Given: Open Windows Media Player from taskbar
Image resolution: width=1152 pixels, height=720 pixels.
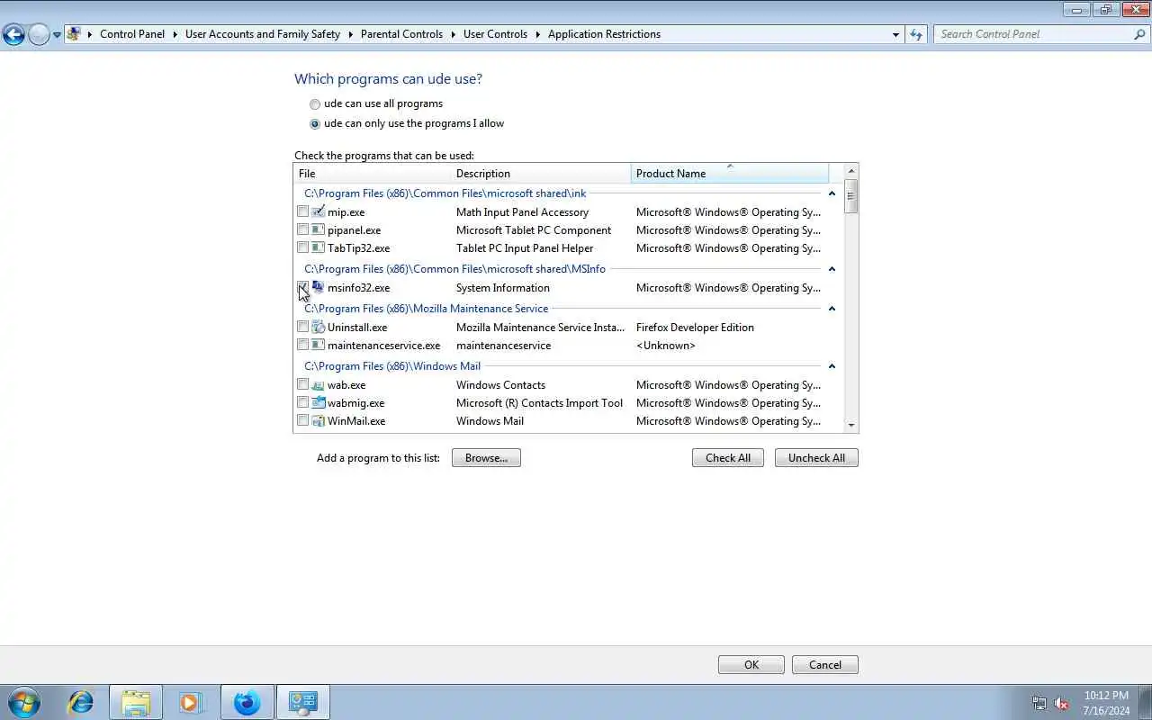Looking at the screenshot, I should click(x=191, y=702).
